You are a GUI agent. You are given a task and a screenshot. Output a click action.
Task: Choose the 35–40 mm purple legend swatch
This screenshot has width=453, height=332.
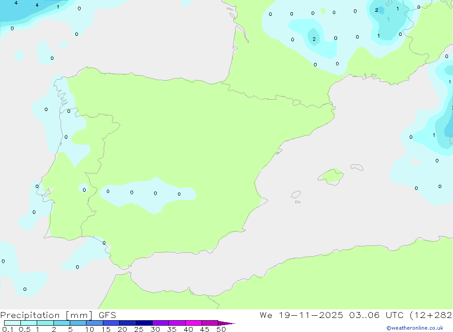(177, 323)
